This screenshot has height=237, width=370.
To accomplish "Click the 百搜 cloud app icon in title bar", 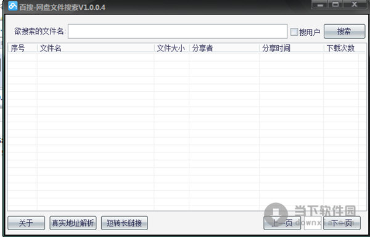I will pos(13,6).
